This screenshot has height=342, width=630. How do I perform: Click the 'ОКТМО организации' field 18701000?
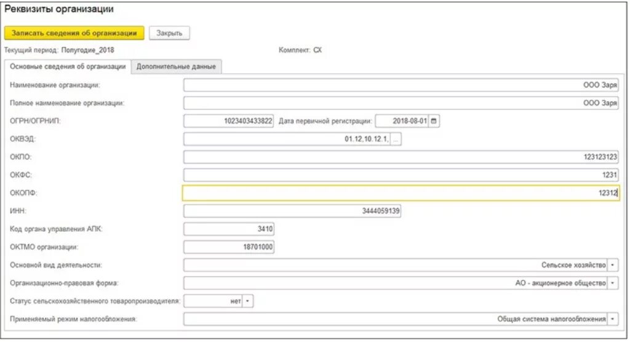[x=229, y=247]
